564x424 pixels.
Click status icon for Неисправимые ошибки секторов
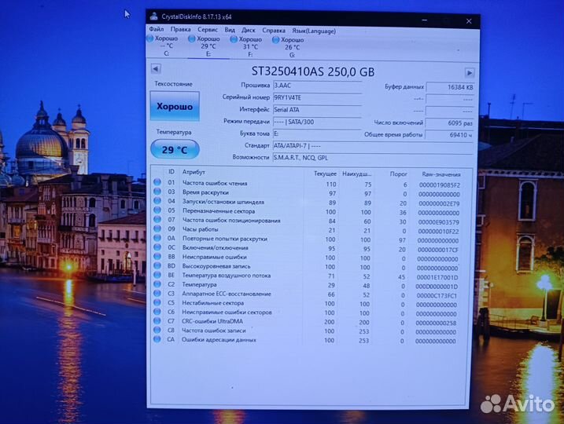coord(157,312)
